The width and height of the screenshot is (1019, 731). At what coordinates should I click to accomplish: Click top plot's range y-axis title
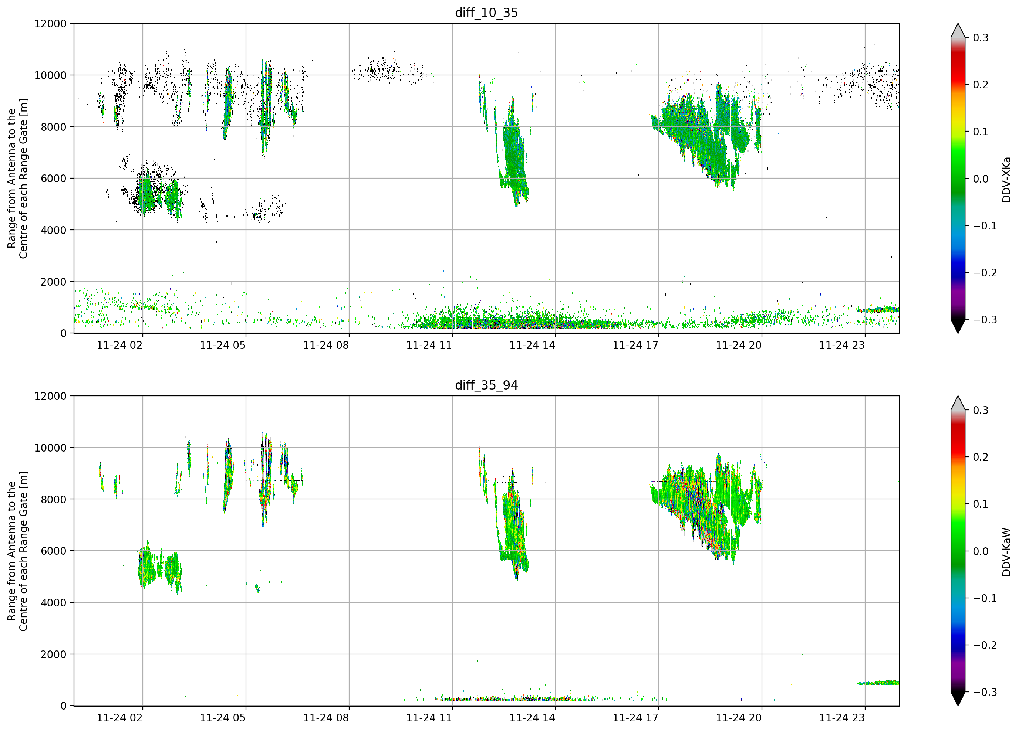click(17, 179)
